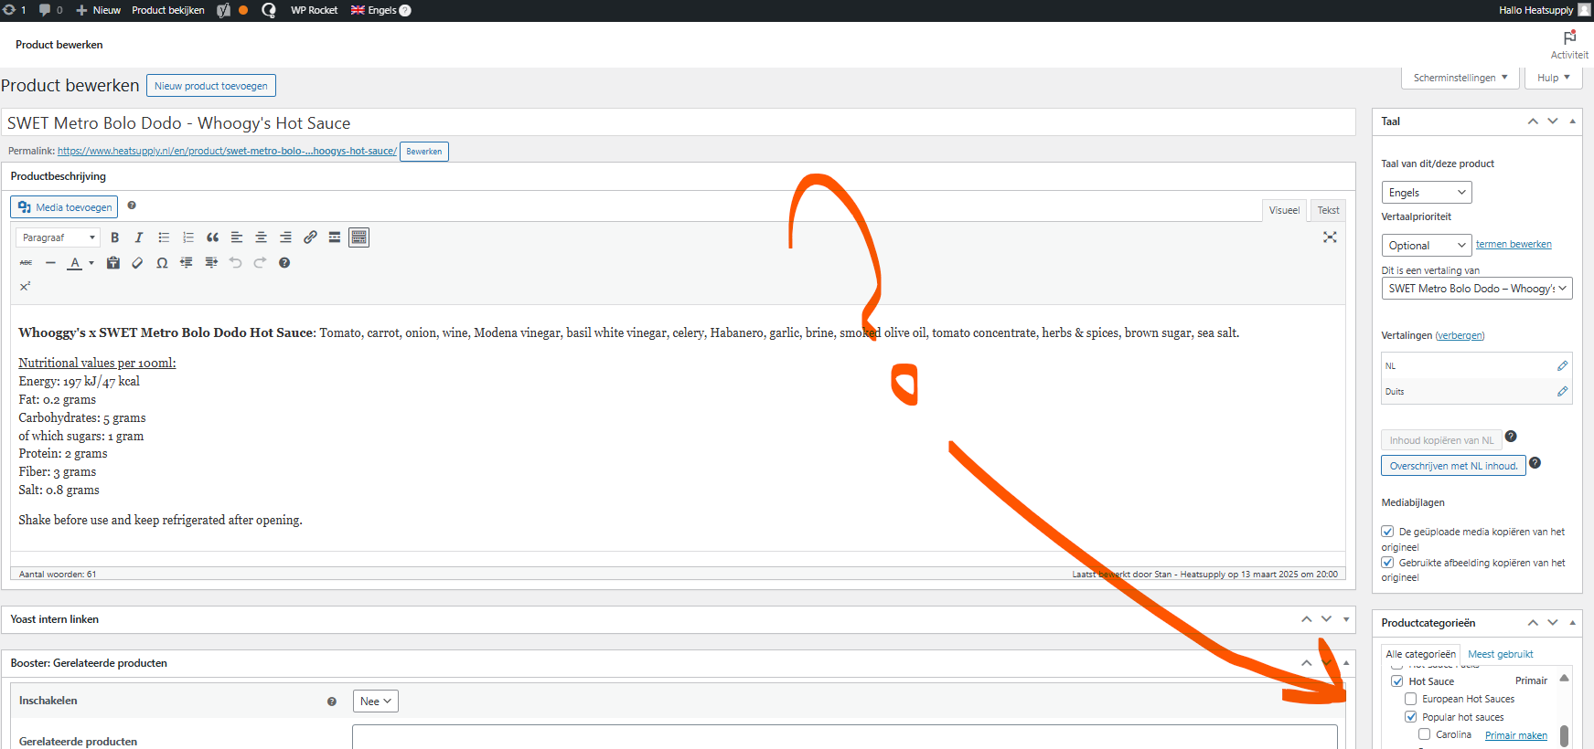Screen dimensions: 1594x749
Task: Apply superscript formatting
Action: (x=26, y=287)
